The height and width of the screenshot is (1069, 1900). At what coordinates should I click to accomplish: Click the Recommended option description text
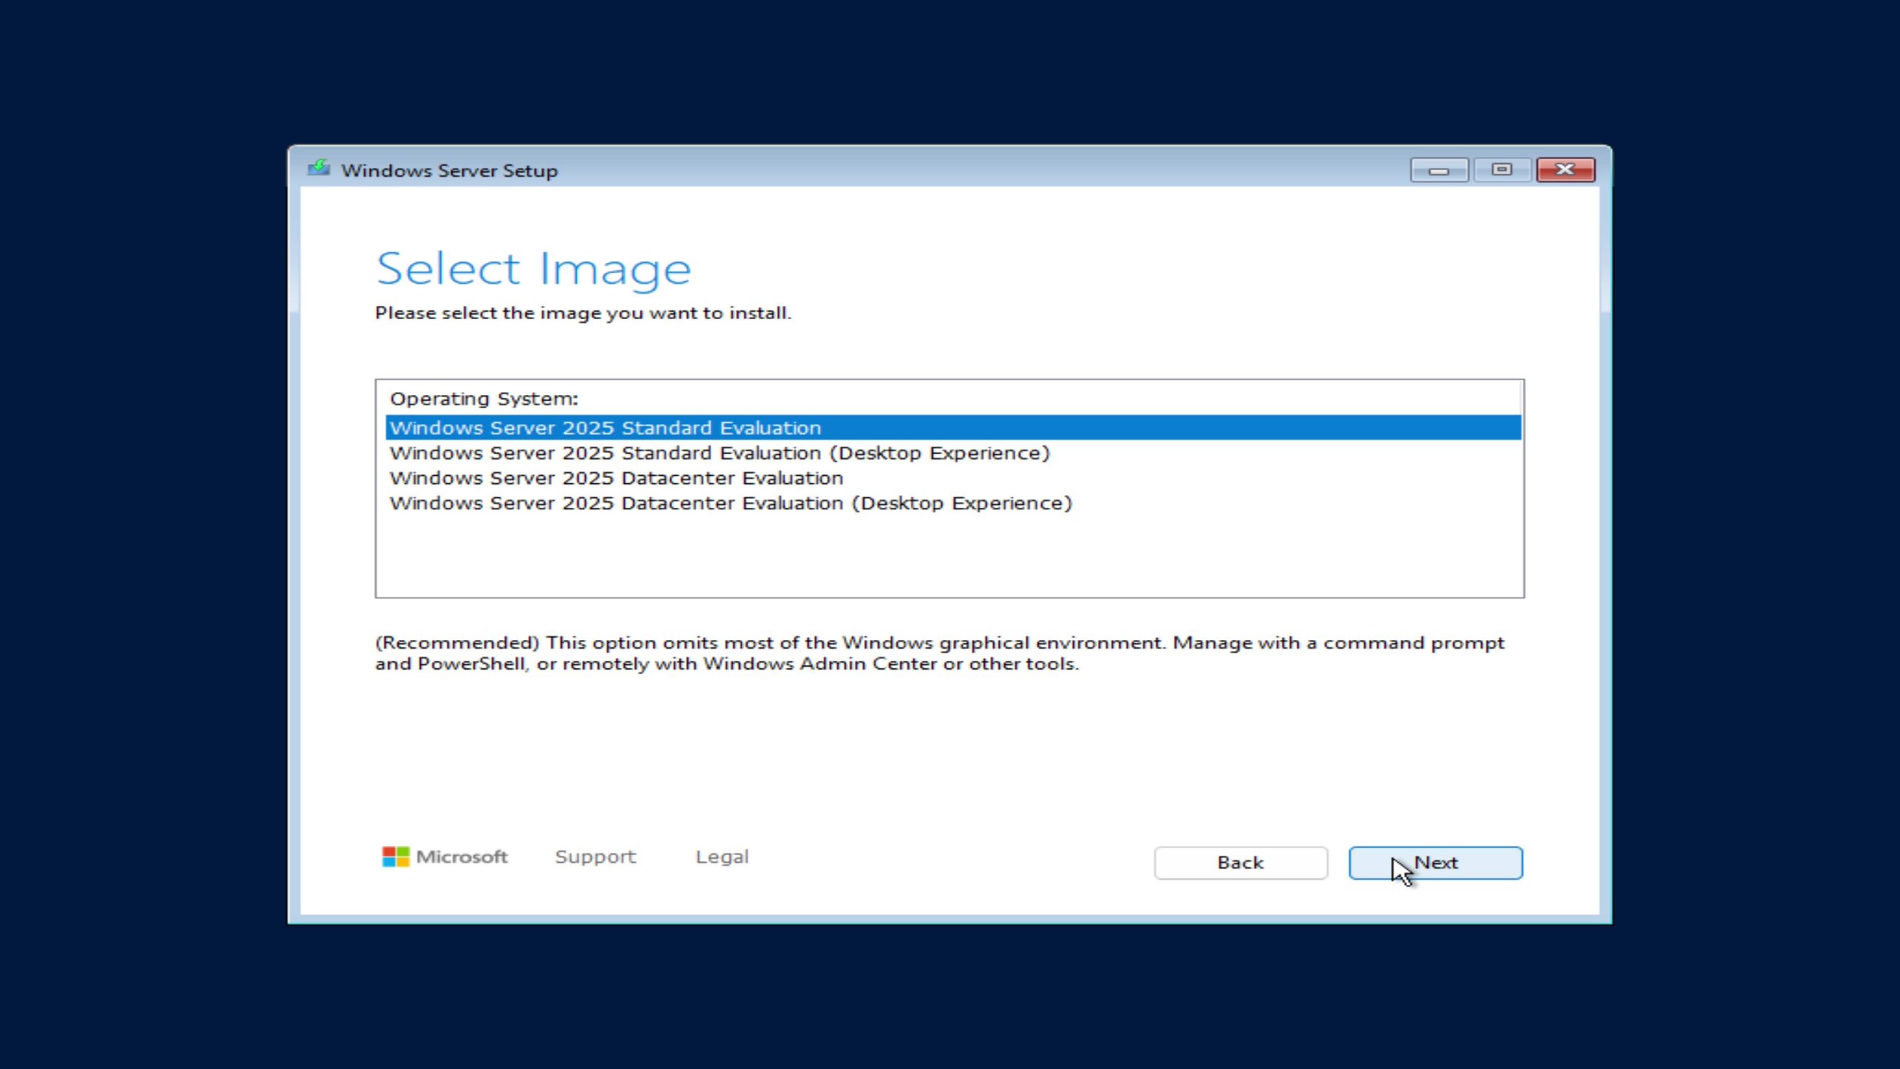click(x=939, y=653)
